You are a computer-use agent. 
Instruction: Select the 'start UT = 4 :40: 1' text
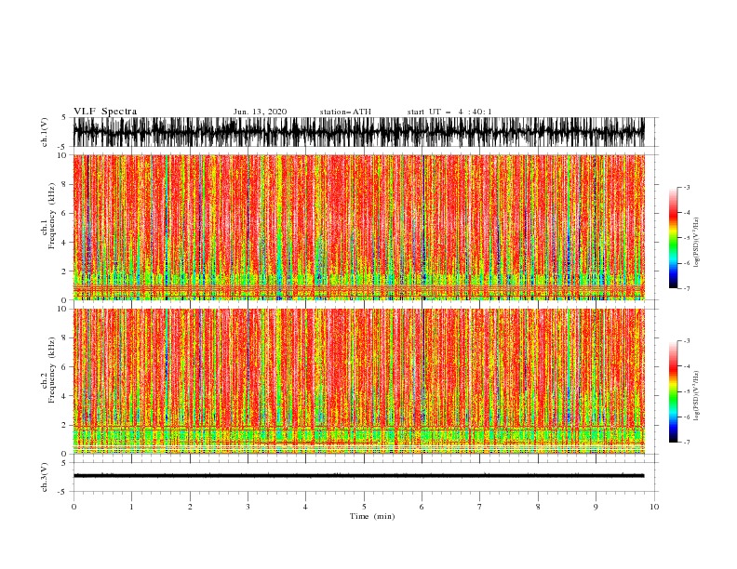point(449,112)
